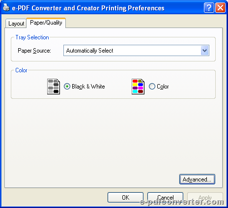Click the question mark help button

(209, 7)
